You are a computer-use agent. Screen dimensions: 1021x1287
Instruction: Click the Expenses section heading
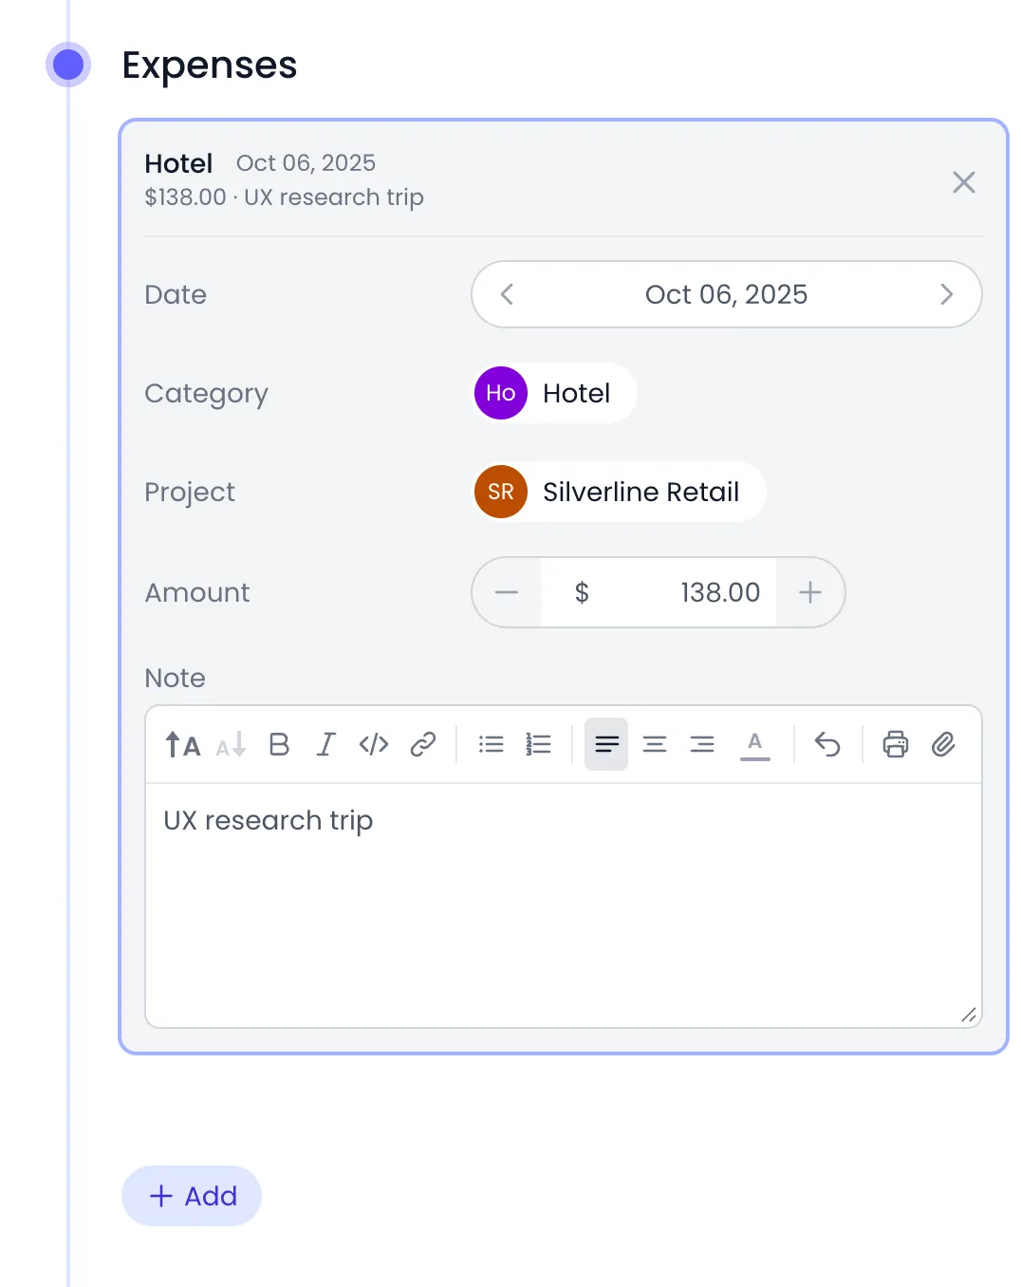click(x=210, y=65)
